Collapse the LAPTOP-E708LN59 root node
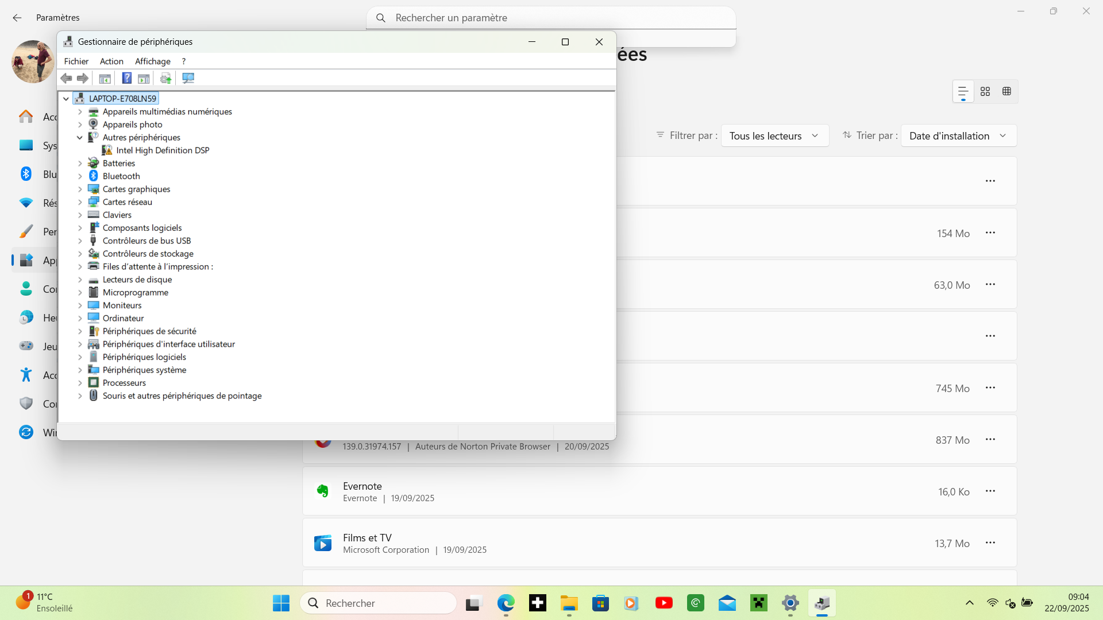This screenshot has height=620, width=1103. click(x=66, y=99)
